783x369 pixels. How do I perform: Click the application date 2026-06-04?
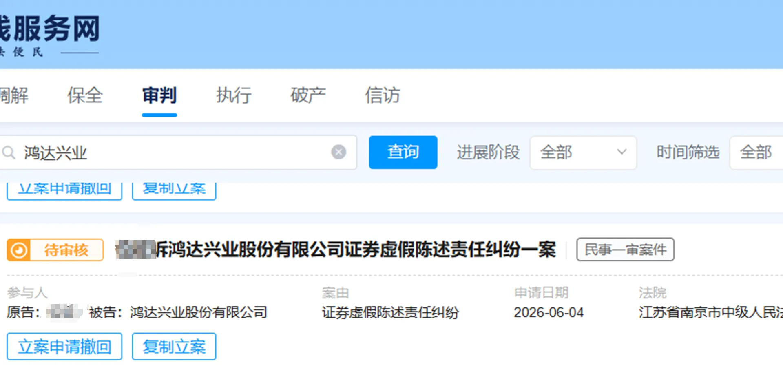(549, 312)
